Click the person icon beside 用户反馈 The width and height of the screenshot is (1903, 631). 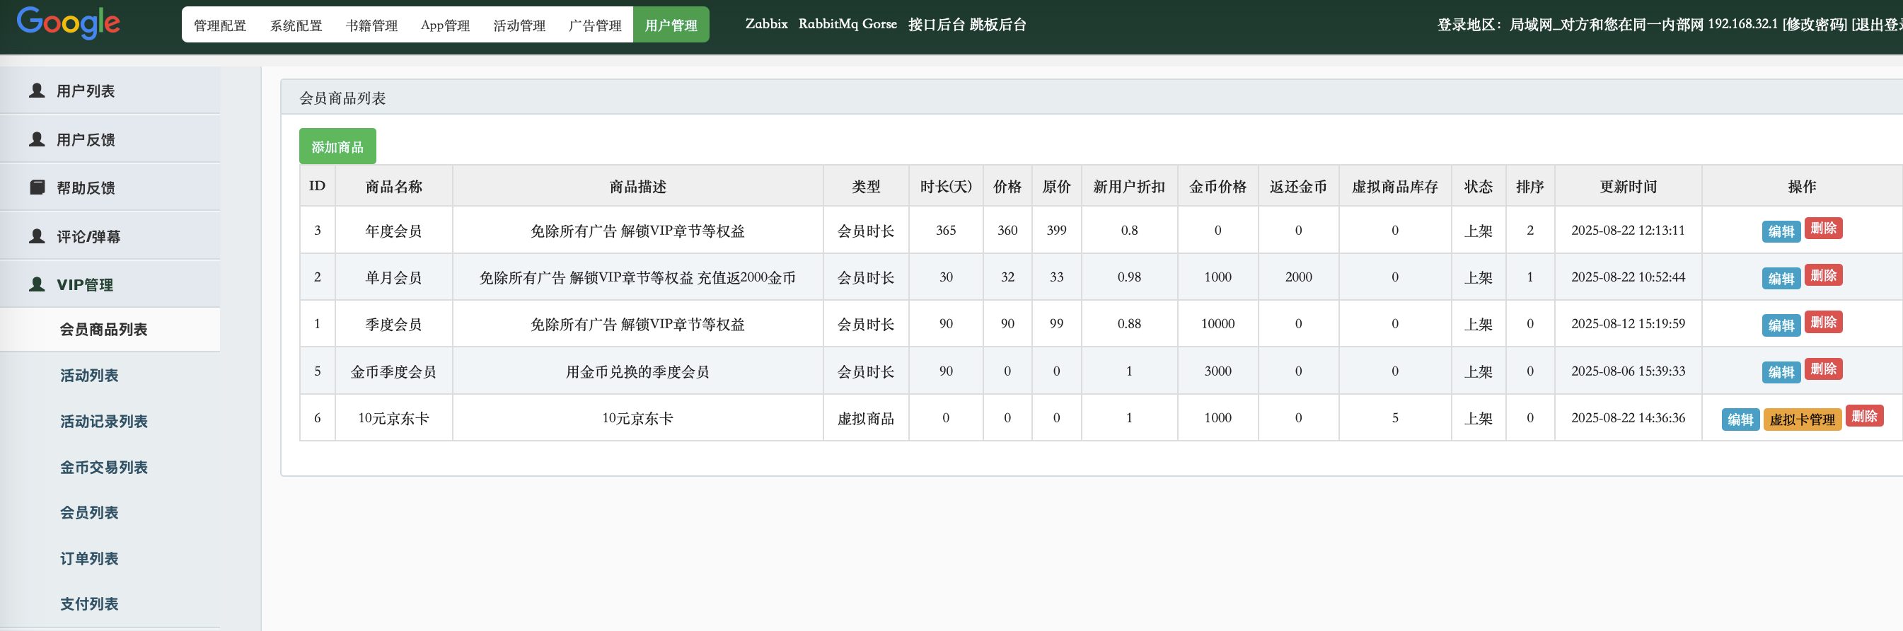click(37, 139)
